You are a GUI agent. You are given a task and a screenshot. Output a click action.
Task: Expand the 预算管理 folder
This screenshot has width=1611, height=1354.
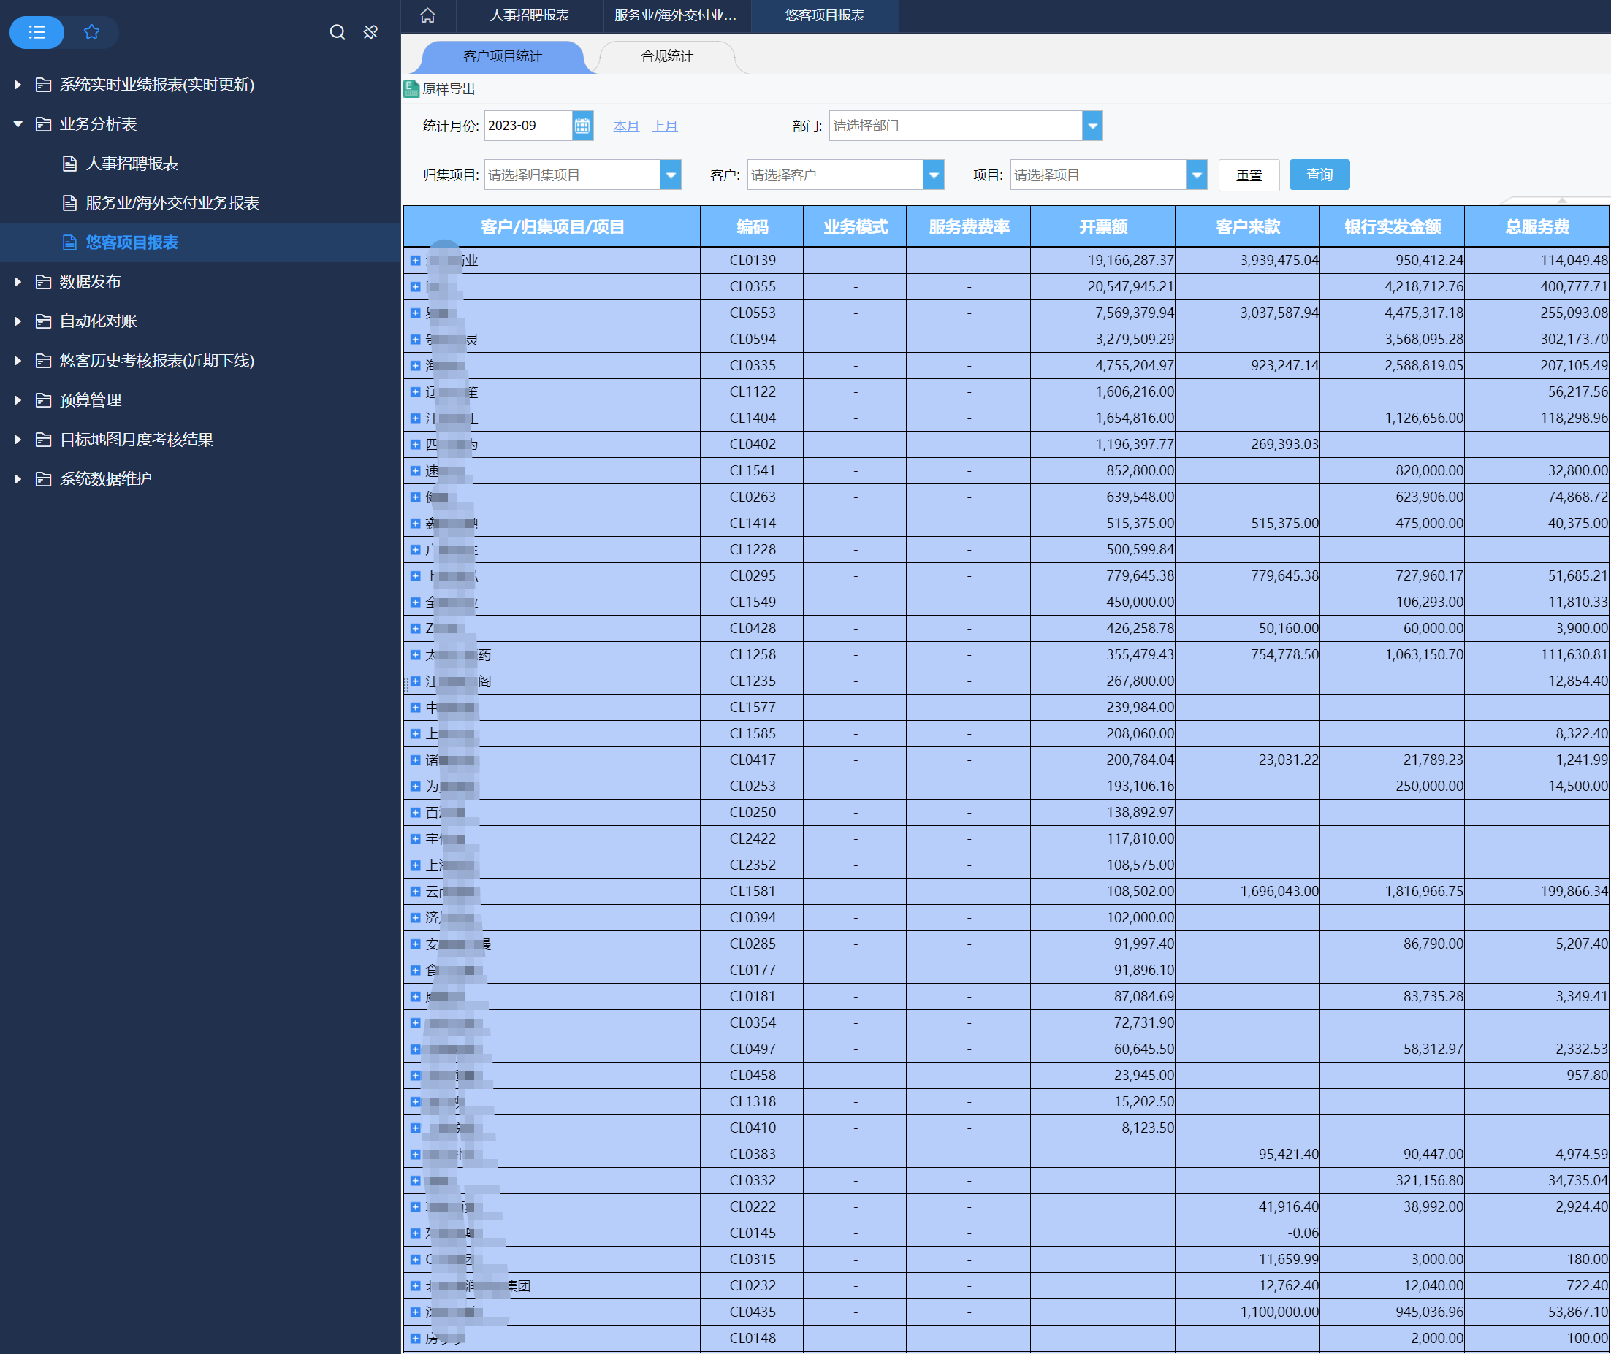[18, 400]
